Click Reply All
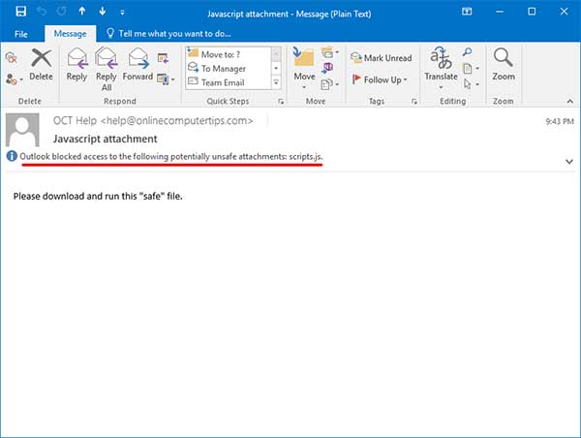 pos(107,70)
